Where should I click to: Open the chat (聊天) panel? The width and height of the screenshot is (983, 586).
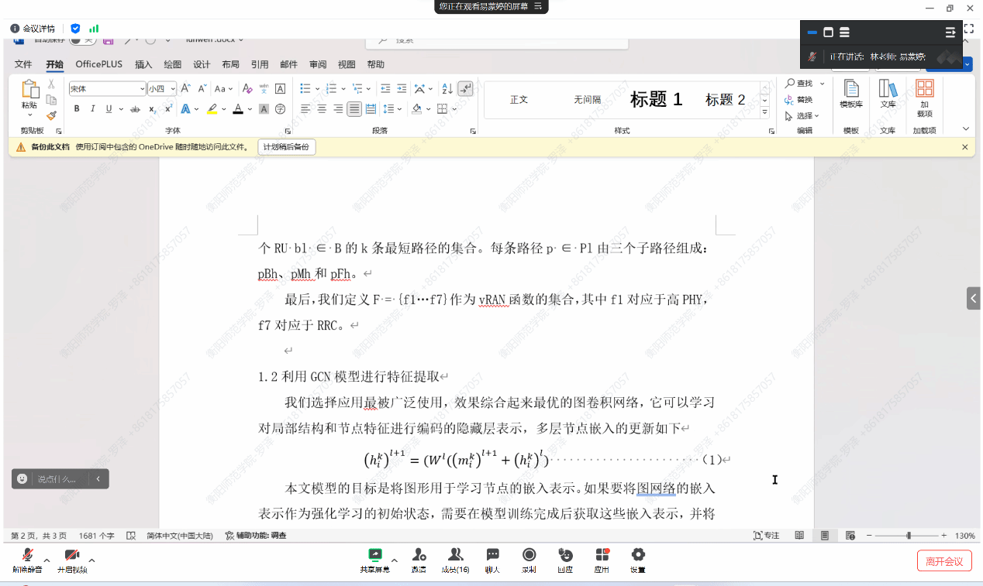(492, 559)
